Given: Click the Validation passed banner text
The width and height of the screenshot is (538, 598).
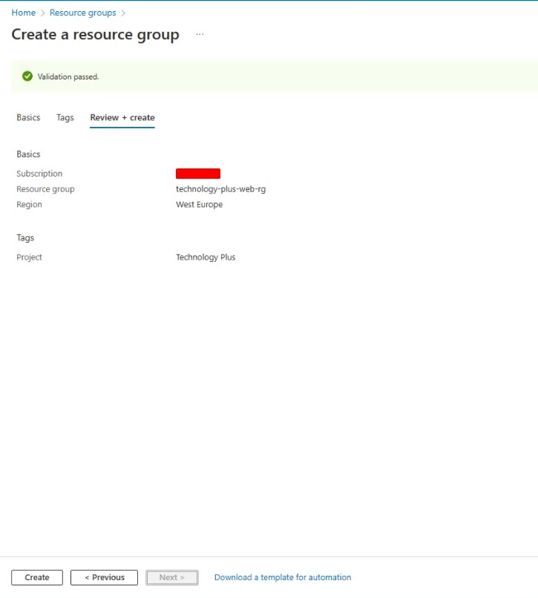Looking at the screenshot, I should 68,76.
